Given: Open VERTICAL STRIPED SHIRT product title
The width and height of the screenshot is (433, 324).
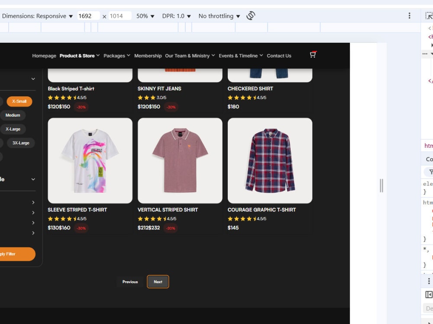Looking at the screenshot, I should pos(168,210).
